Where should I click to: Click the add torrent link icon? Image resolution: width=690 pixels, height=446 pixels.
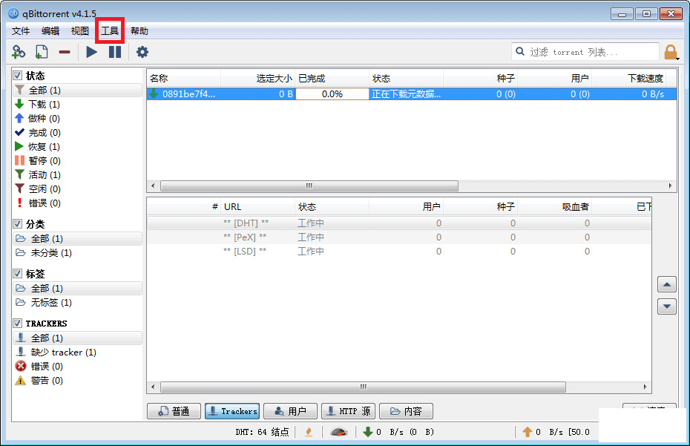(19, 52)
